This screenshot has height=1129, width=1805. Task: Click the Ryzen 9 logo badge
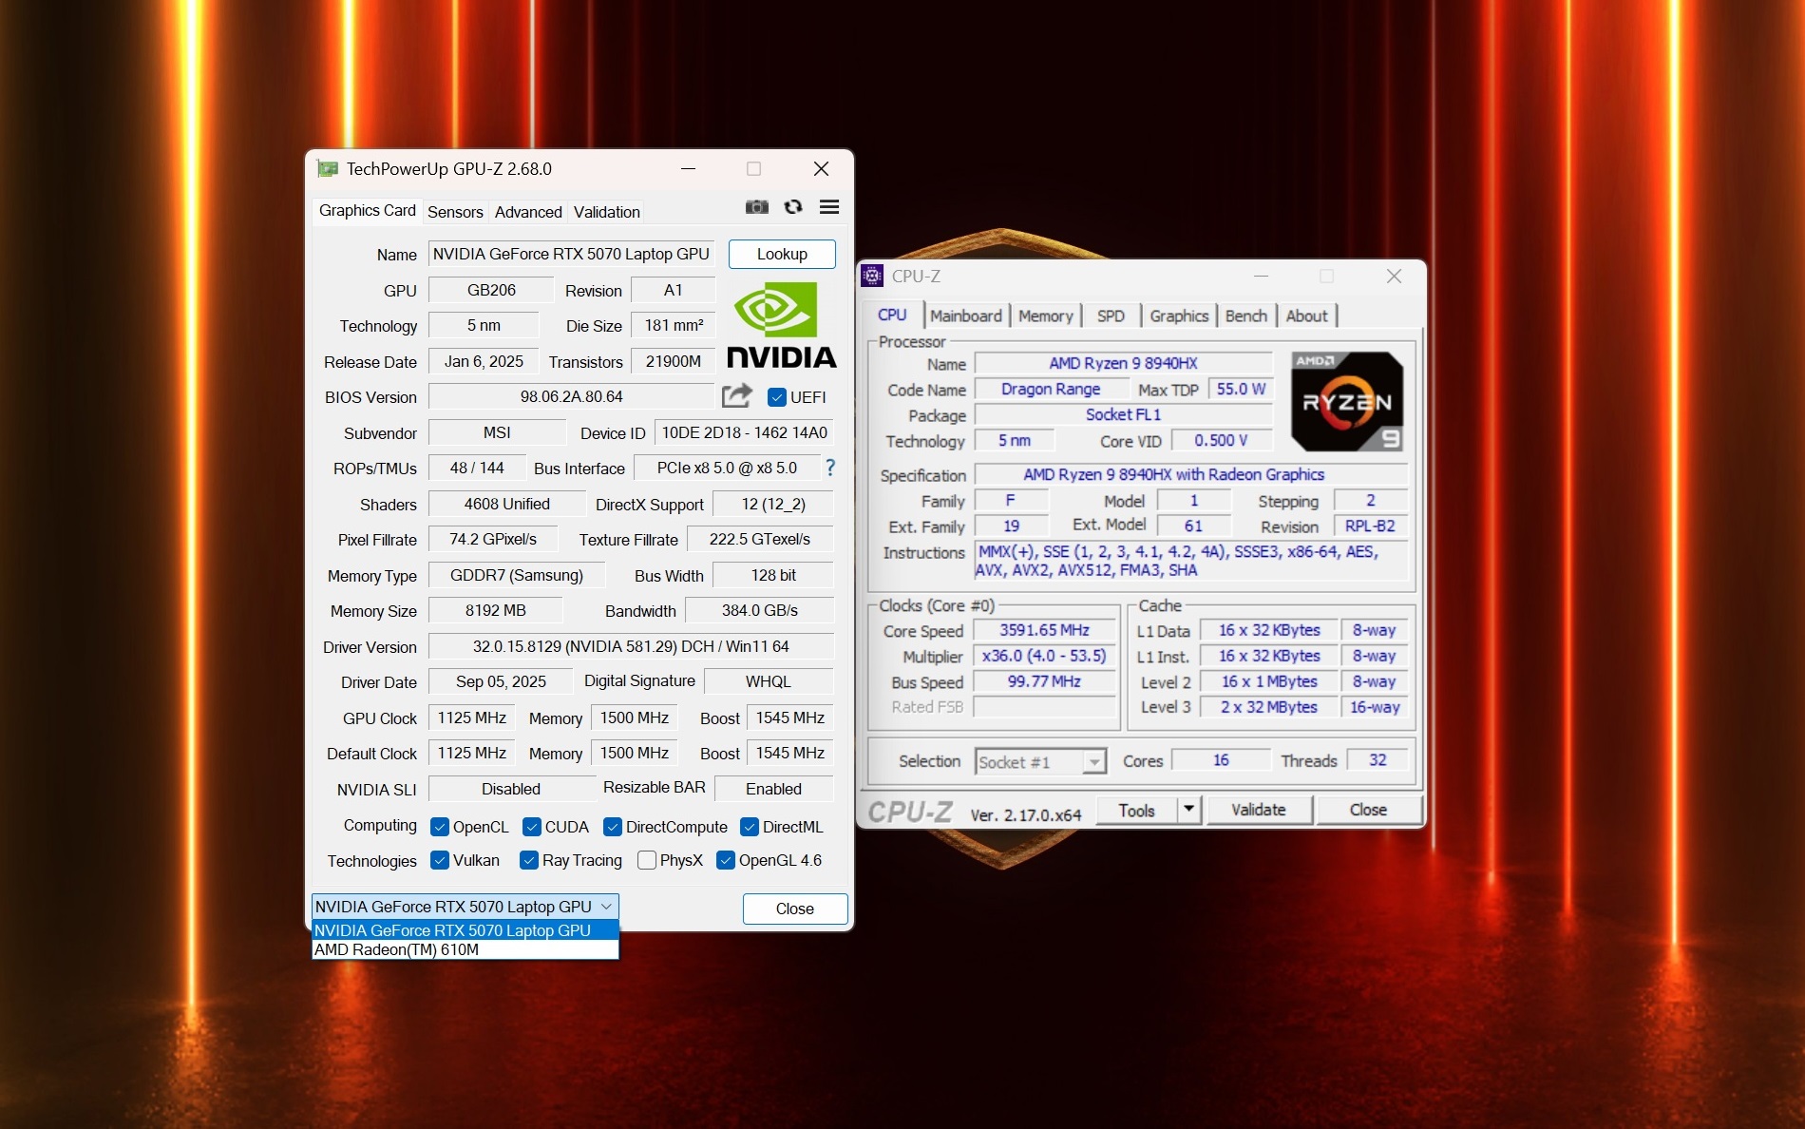(x=1346, y=401)
